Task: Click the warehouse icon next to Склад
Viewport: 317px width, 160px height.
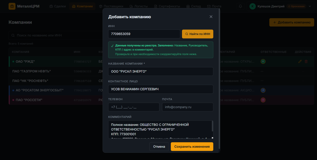Action: [188, 6]
